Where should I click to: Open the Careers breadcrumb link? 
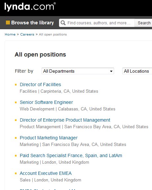[27, 35]
